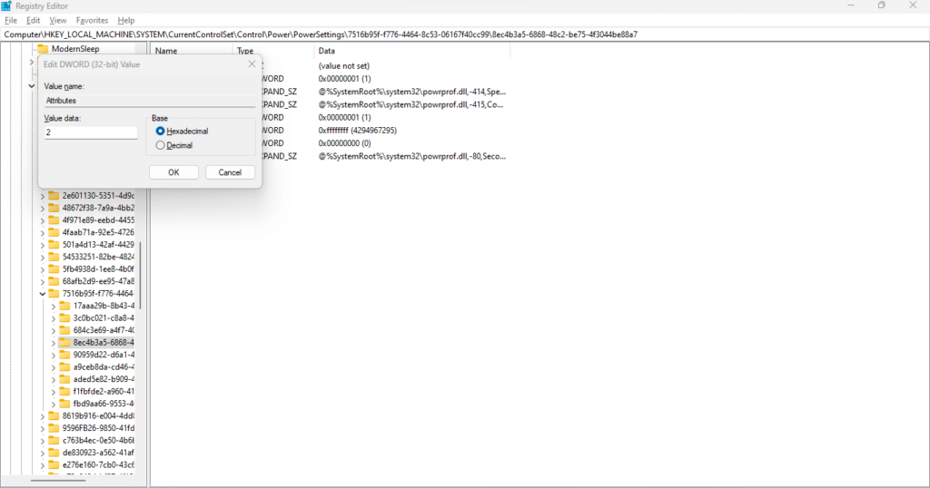This screenshot has width=930, height=488.
Task: Open the File menu
Action: (x=11, y=20)
